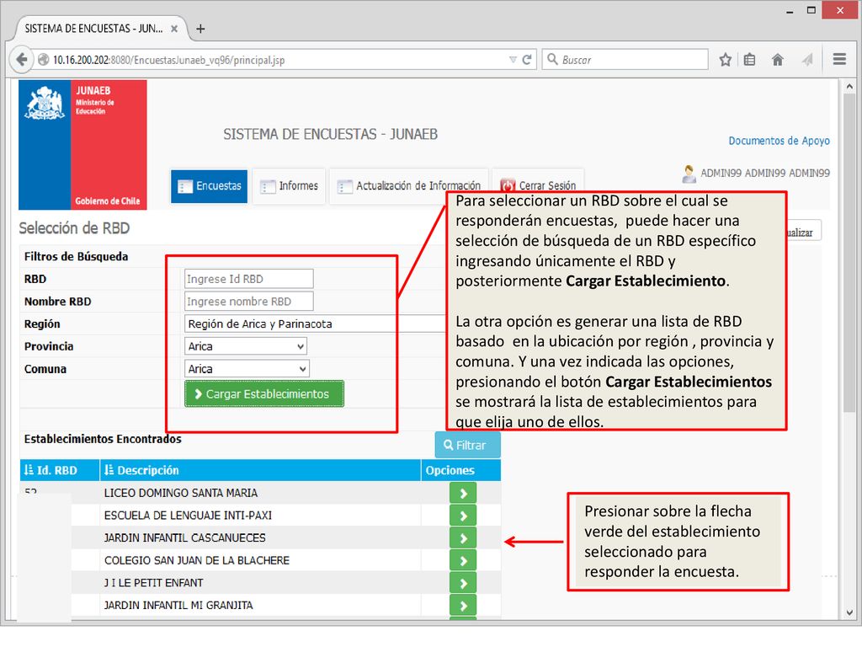Open the URL history dropdown arrow
Screen dimensions: 862x647
click(x=513, y=60)
